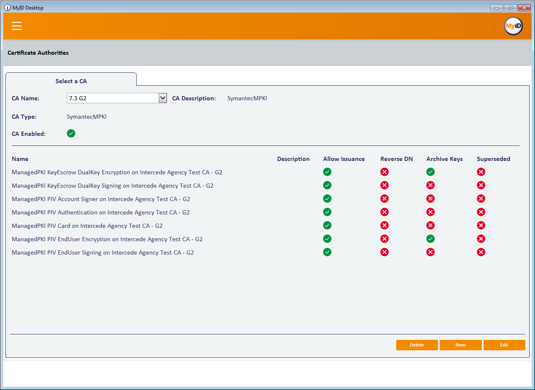Select ManagedPKI PIV Card policy row
This screenshot has height=390, width=535.
pos(87,226)
